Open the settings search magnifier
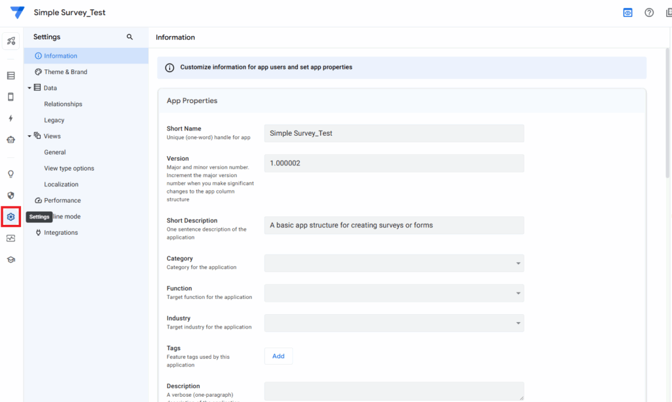672x402 pixels. (129, 37)
